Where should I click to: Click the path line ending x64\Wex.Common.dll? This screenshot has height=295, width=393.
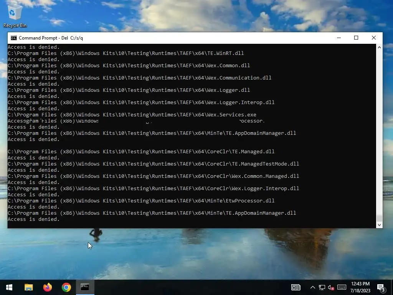tap(129, 65)
